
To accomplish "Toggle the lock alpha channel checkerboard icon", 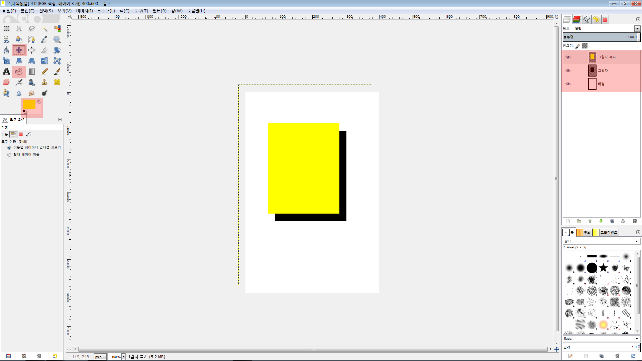I will pos(585,46).
